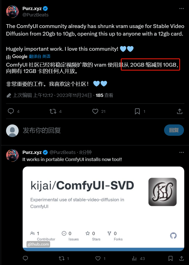
Task: Open the kijai/ComfyUI-SVD GitHub card
Action: click(103, 209)
